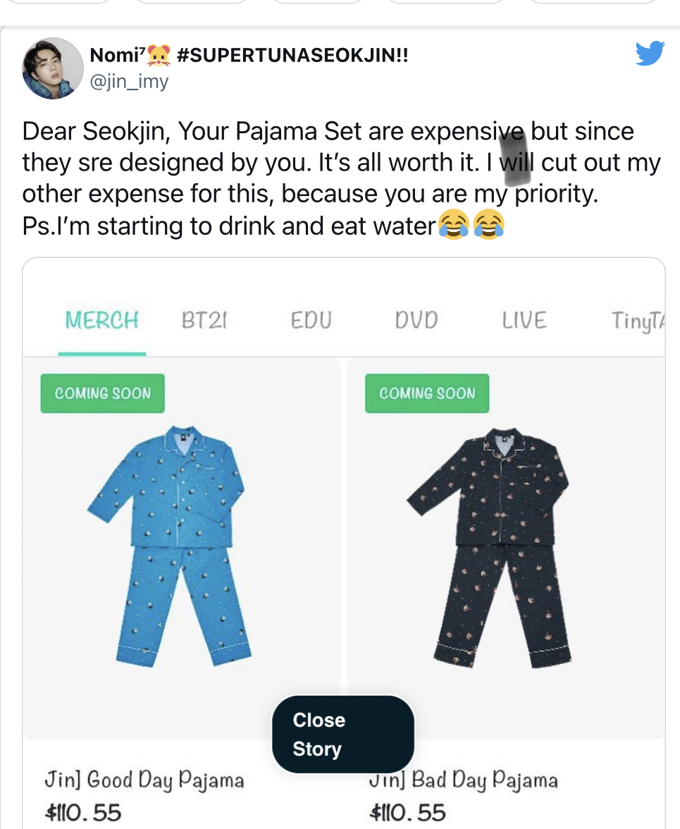680x829 pixels.
Task: Click the Twitter bird logo
Action: tap(650, 53)
